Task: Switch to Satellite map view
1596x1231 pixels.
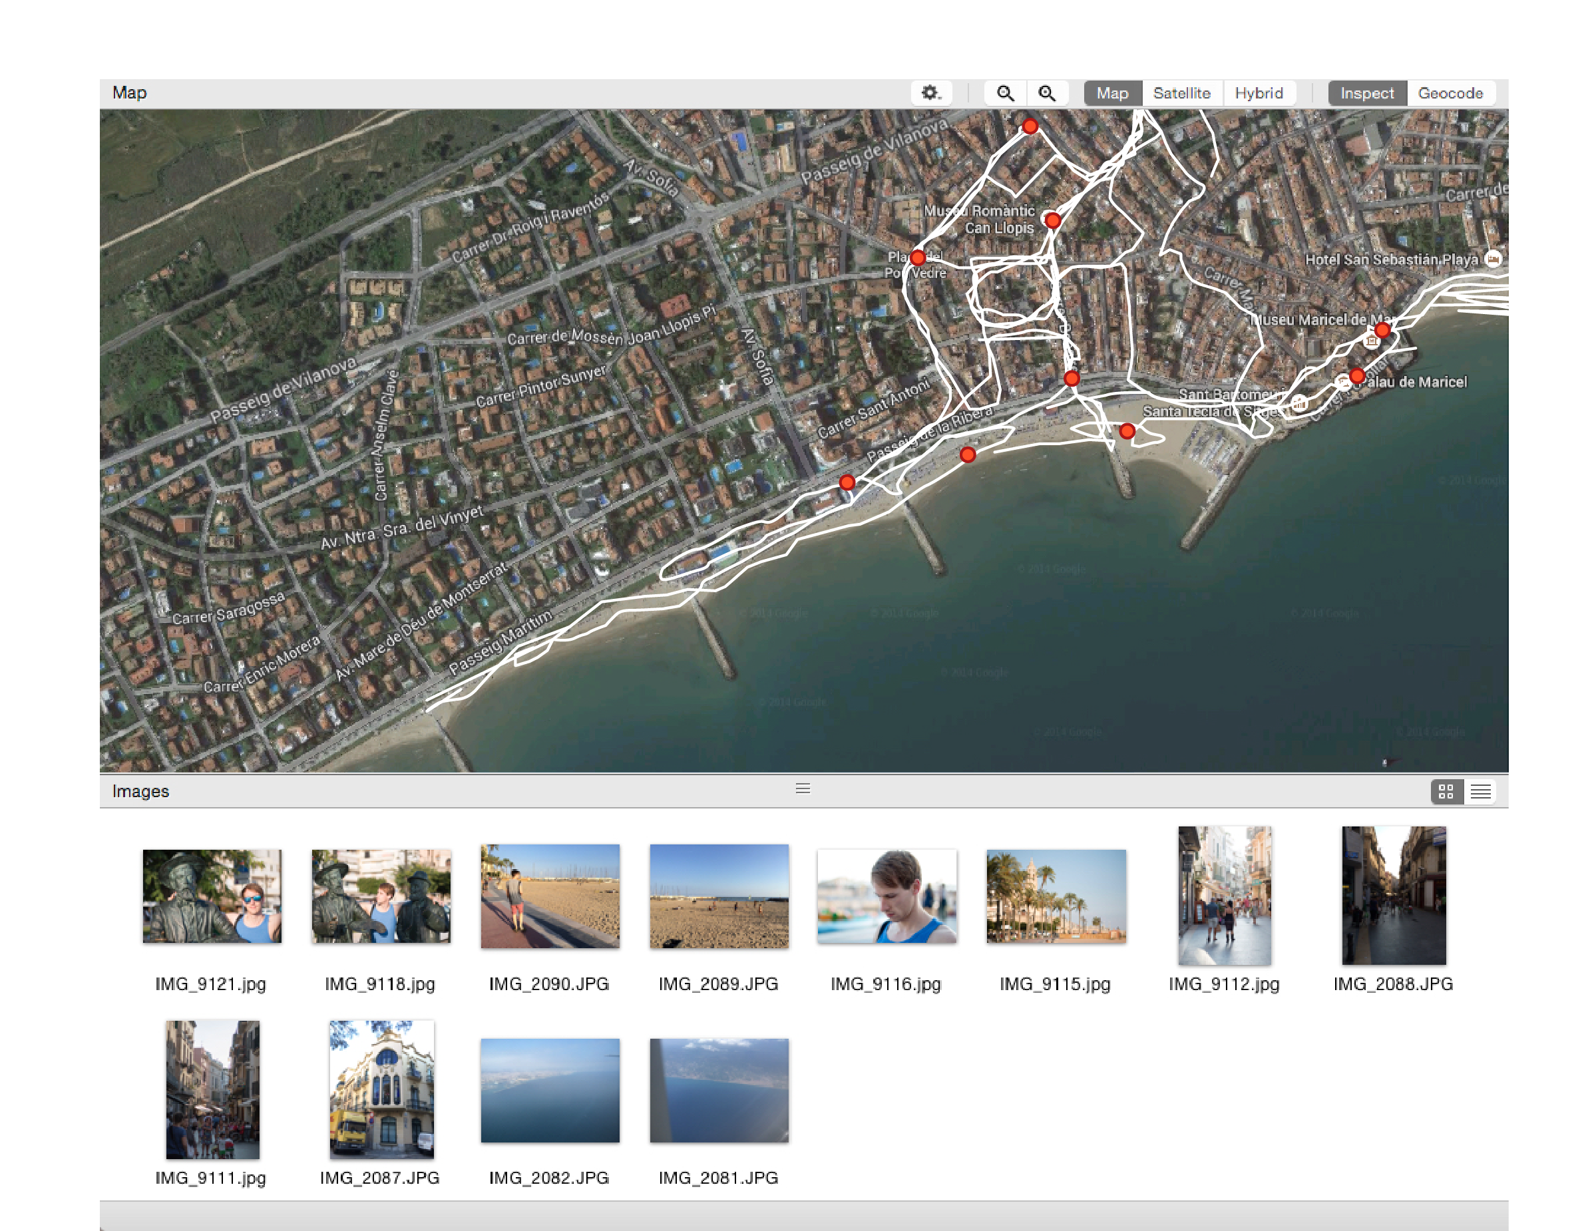Action: (1181, 92)
